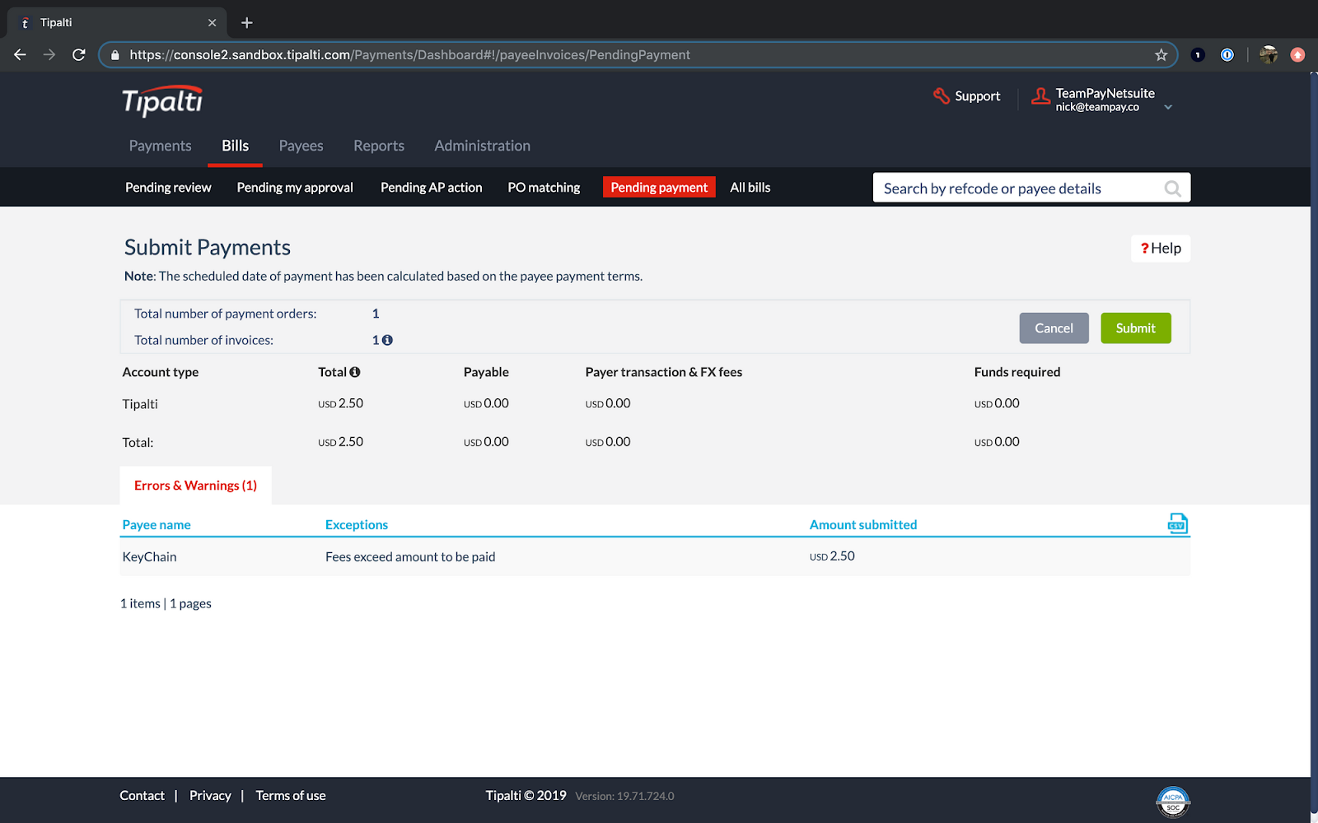
Task: Select the Errors & Warnings (1) tab
Action: (195, 486)
